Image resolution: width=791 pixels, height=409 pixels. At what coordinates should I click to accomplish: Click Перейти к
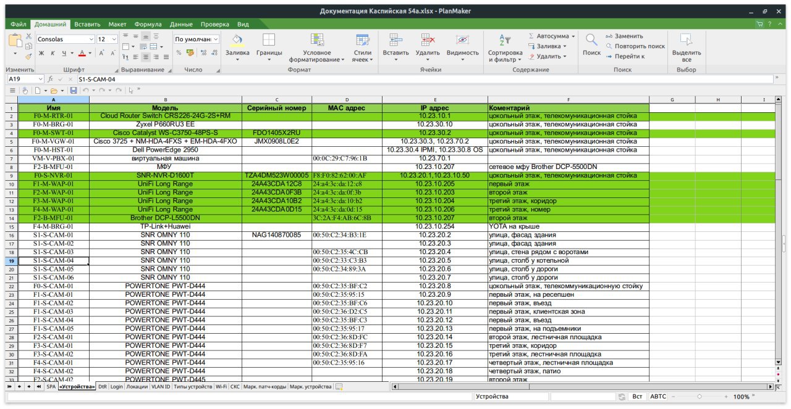(625, 56)
